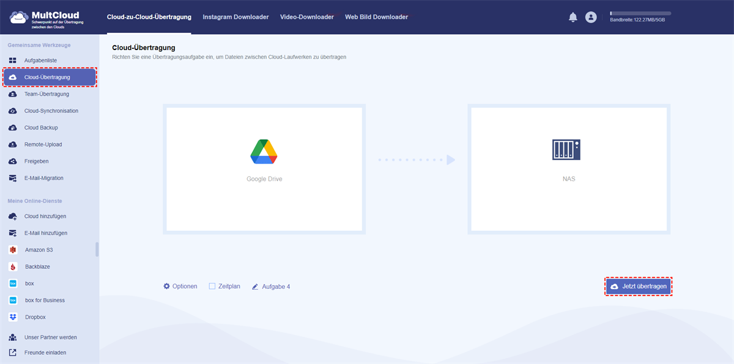This screenshot has height=364, width=734.
Task: Click the sidebar scrollbar handle
Action: [x=97, y=249]
